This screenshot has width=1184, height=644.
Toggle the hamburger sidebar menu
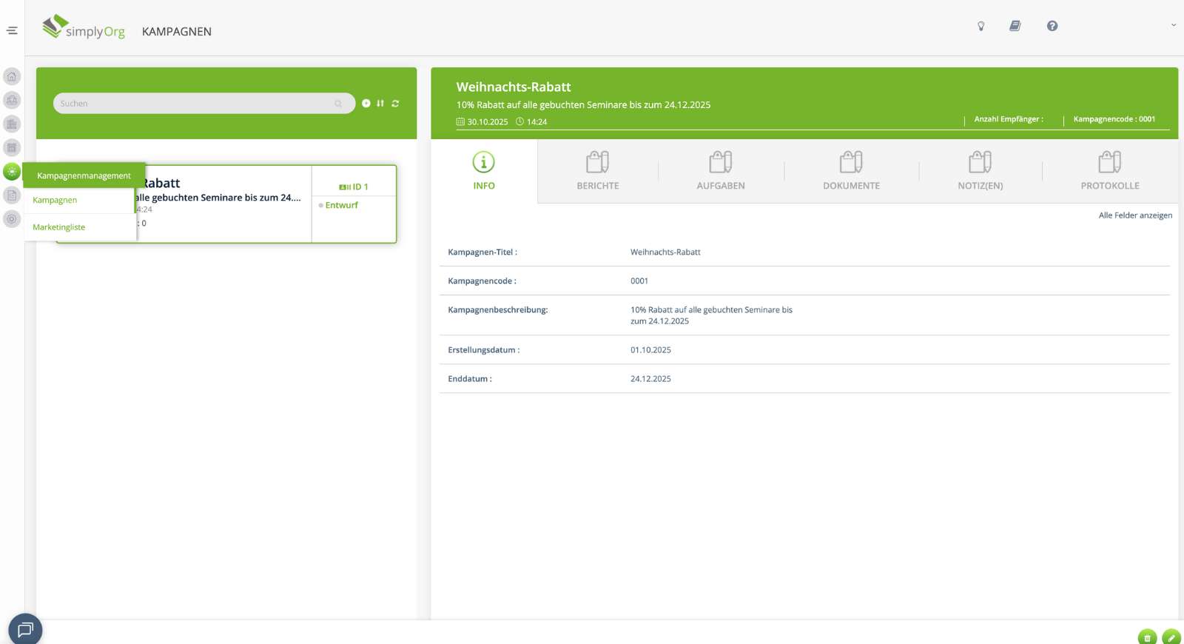(12, 30)
